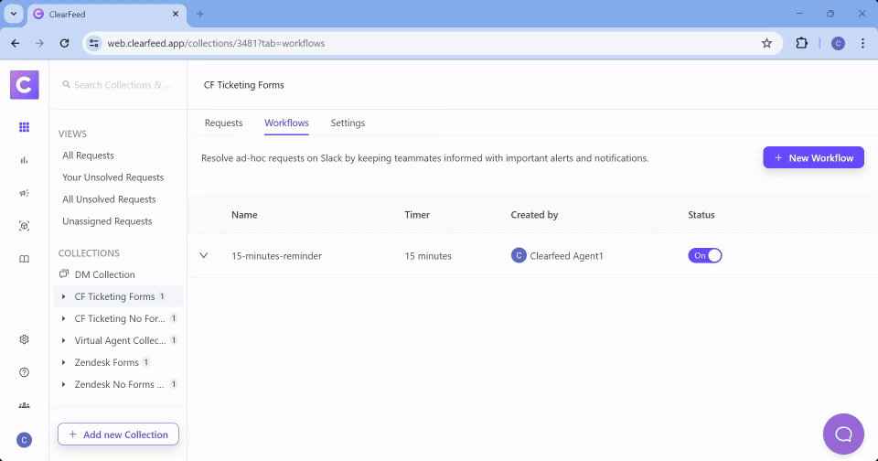This screenshot has width=878, height=461.
Task: Expand the Zendesk Forms collection tree
Action: point(63,362)
